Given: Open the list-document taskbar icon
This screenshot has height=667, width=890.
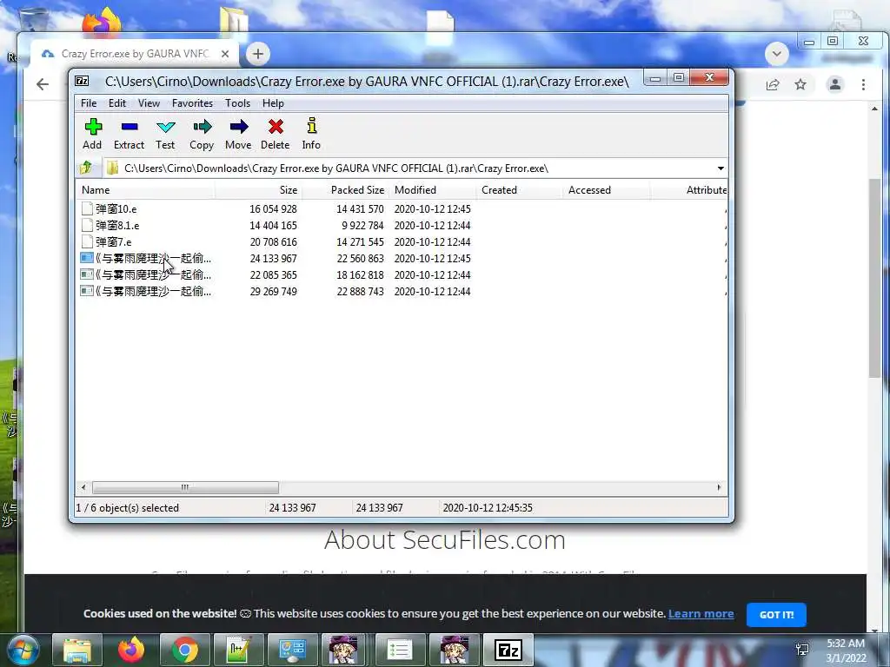Looking at the screenshot, I should (x=400, y=650).
